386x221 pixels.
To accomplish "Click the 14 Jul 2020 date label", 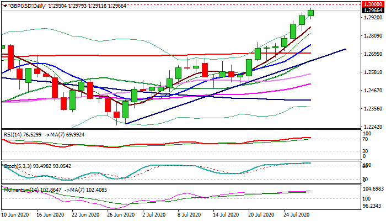I will [225, 214].
